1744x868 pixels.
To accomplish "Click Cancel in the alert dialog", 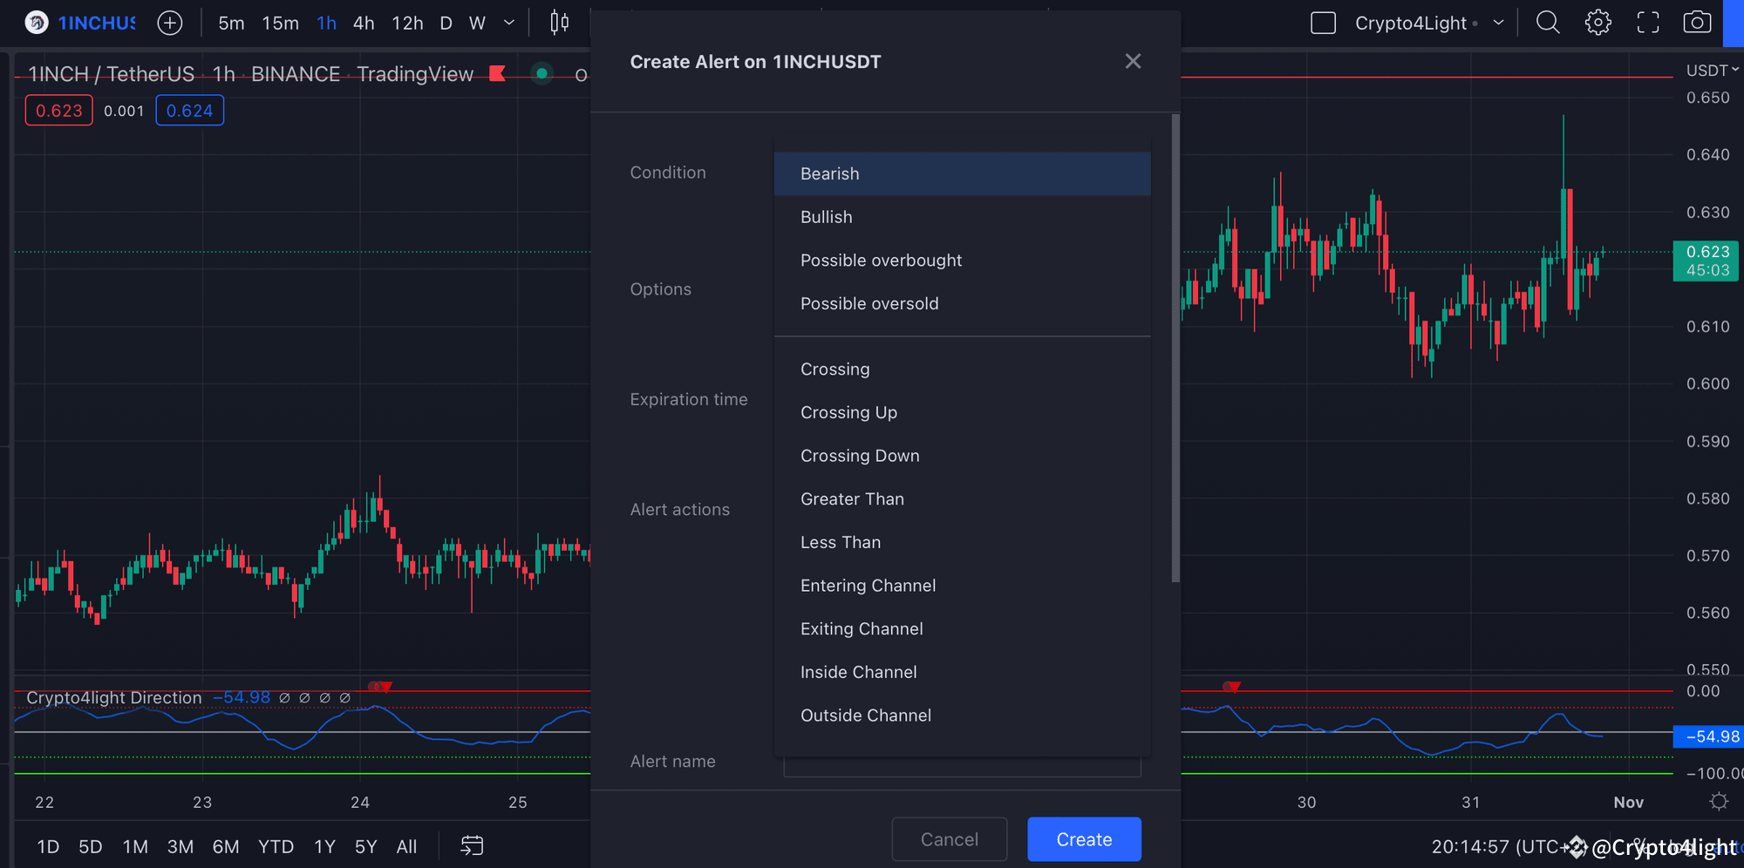I will tap(949, 839).
